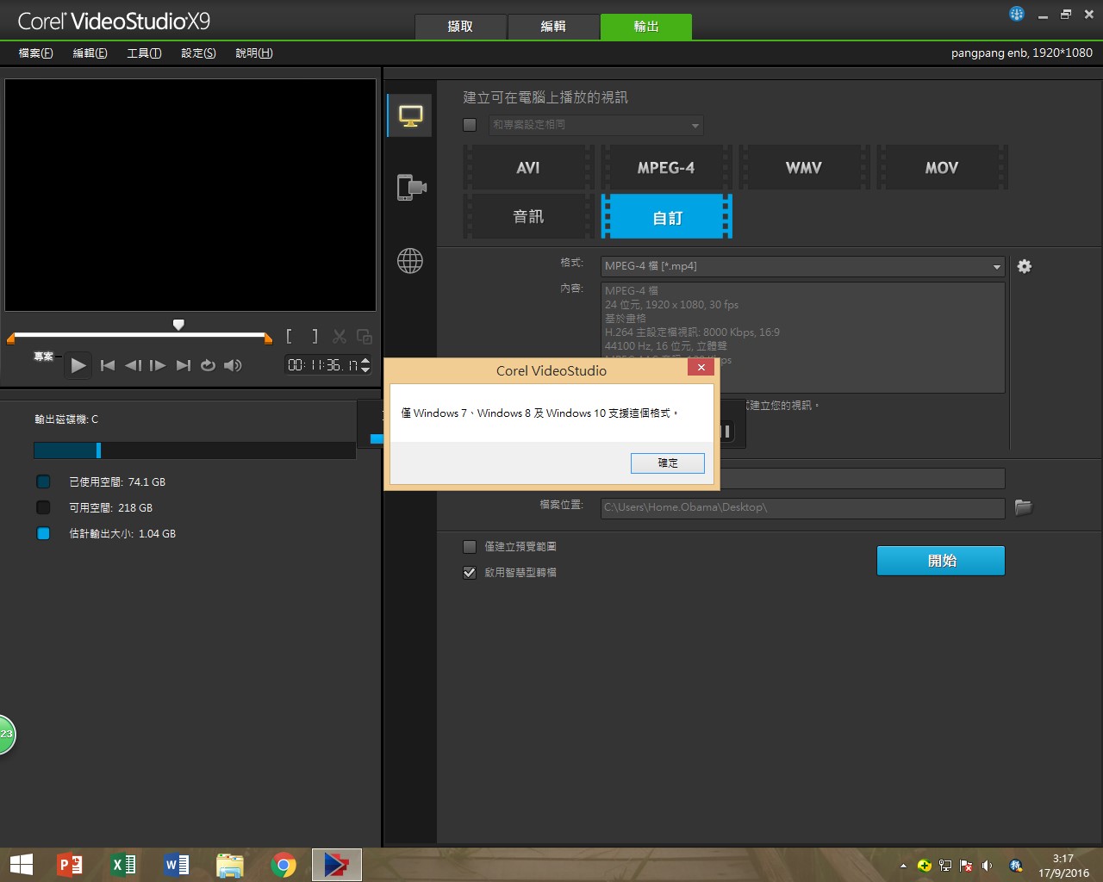Click the timecode display field

click(x=322, y=365)
